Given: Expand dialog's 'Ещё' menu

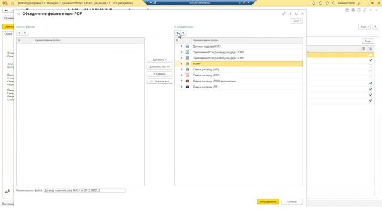Looking at the screenshot, I should tap(297, 21).
